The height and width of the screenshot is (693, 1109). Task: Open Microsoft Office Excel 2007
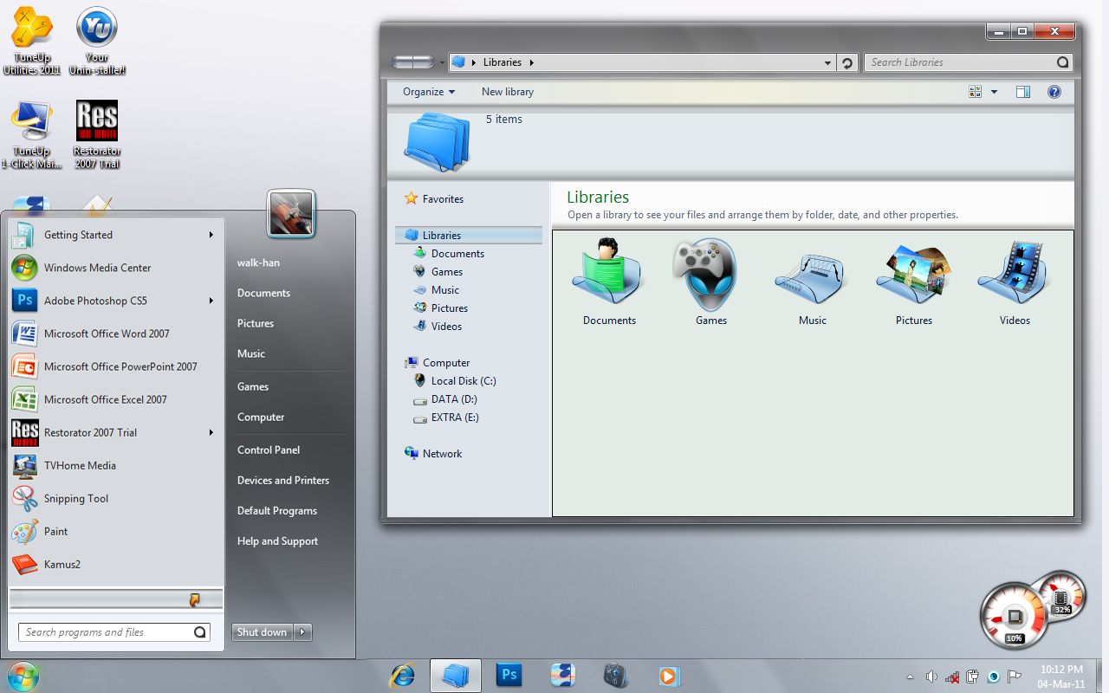pos(114,399)
